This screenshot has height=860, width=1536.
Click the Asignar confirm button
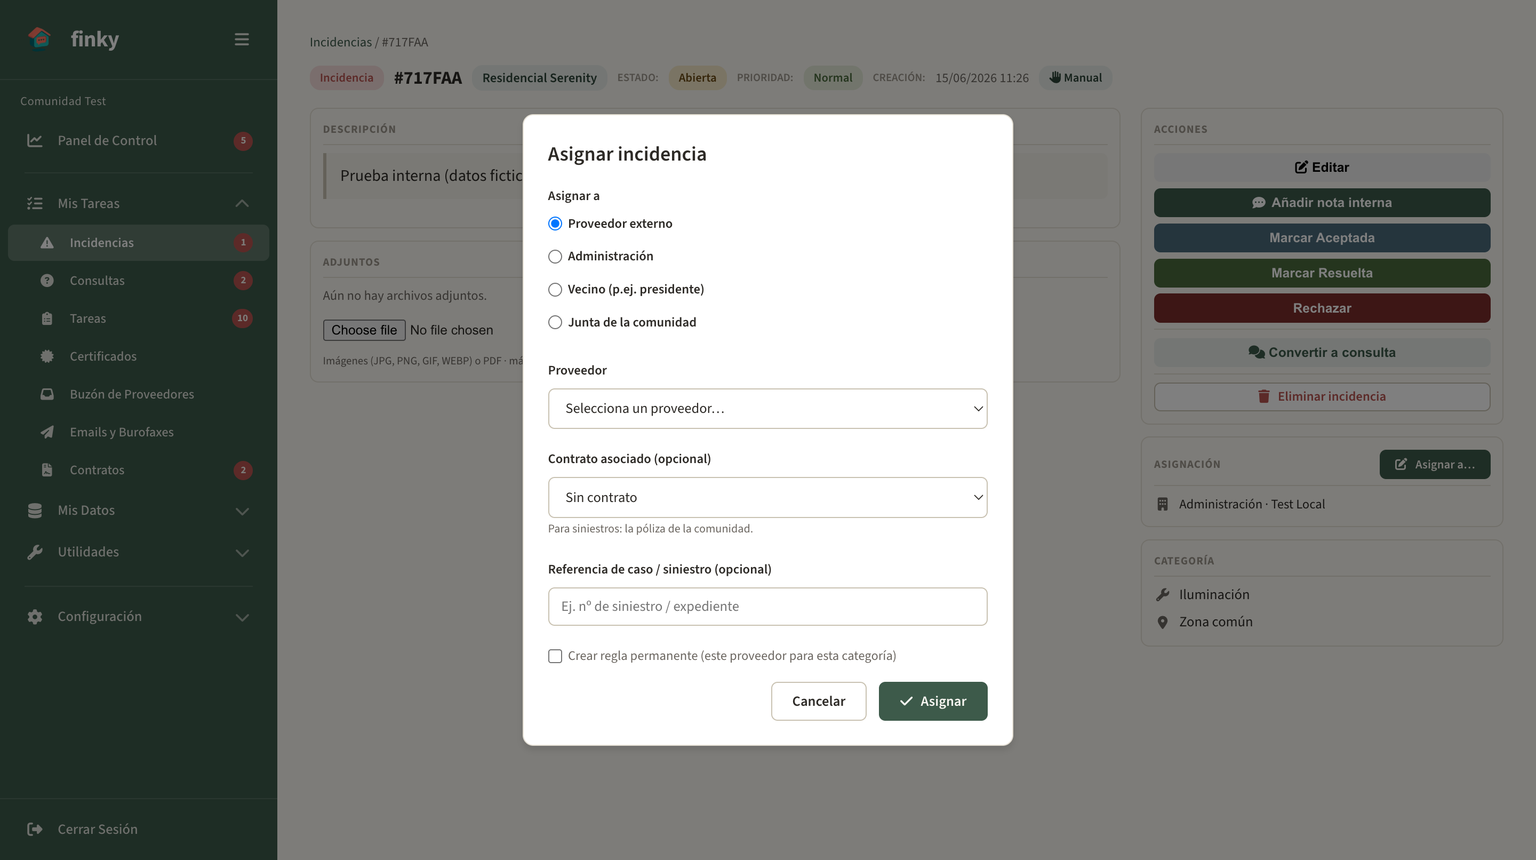click(x=933, y=702)
